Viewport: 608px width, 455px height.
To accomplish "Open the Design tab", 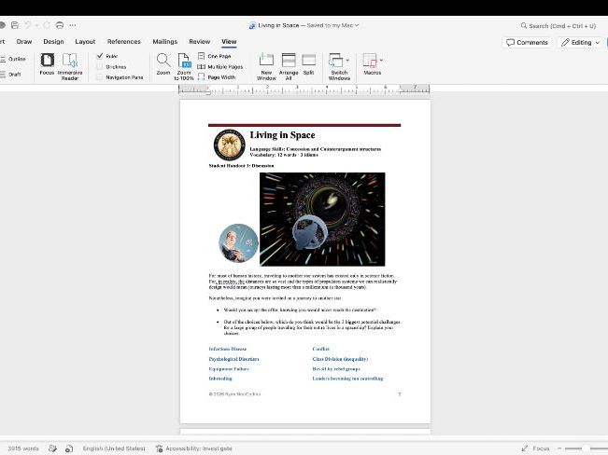I will coord(53,41).
